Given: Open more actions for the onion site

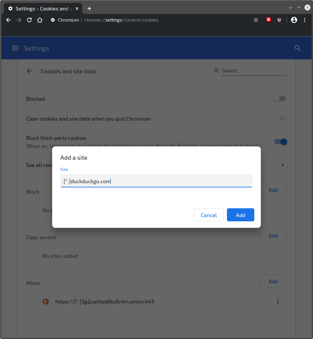Looking at the screenshot, I should click(278, 302).
